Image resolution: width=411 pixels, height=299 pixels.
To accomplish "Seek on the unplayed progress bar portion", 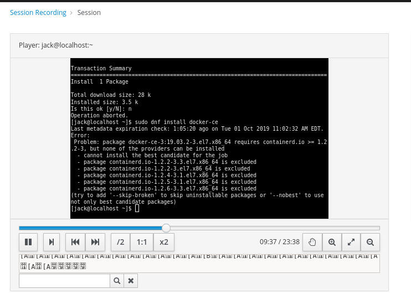I will click(275, 228).
